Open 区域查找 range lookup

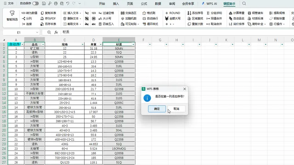(195, 18)
